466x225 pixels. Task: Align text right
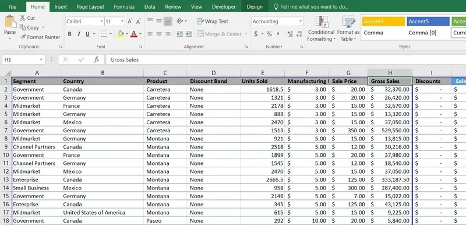pyautogui.click(x=168, y=34)
